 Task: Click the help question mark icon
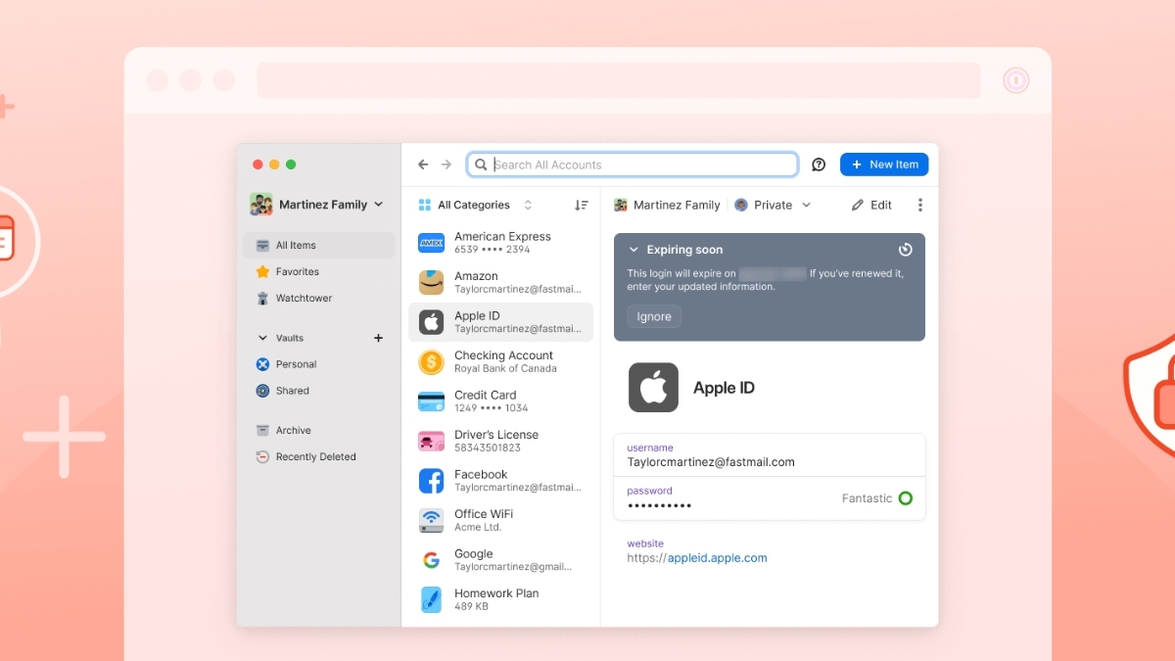tap(819, 165)
